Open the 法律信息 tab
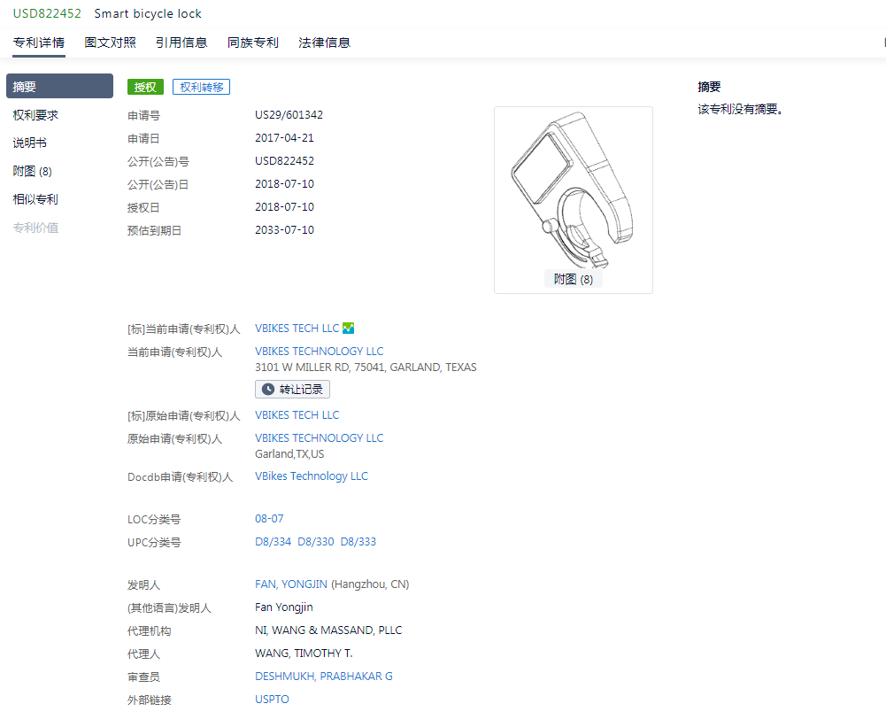 click(324, 42)
